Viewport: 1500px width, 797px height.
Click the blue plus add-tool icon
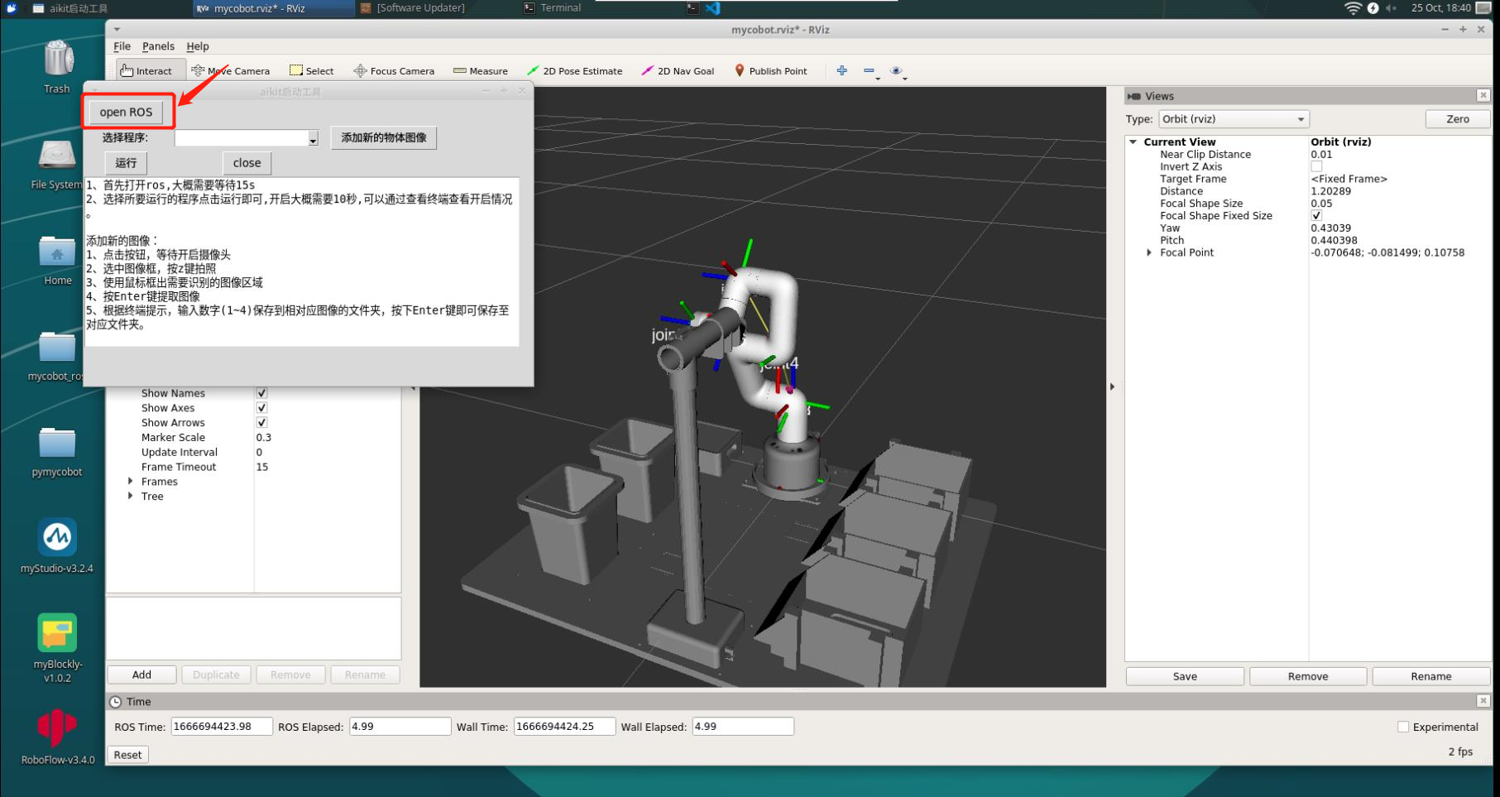point(841,71)
